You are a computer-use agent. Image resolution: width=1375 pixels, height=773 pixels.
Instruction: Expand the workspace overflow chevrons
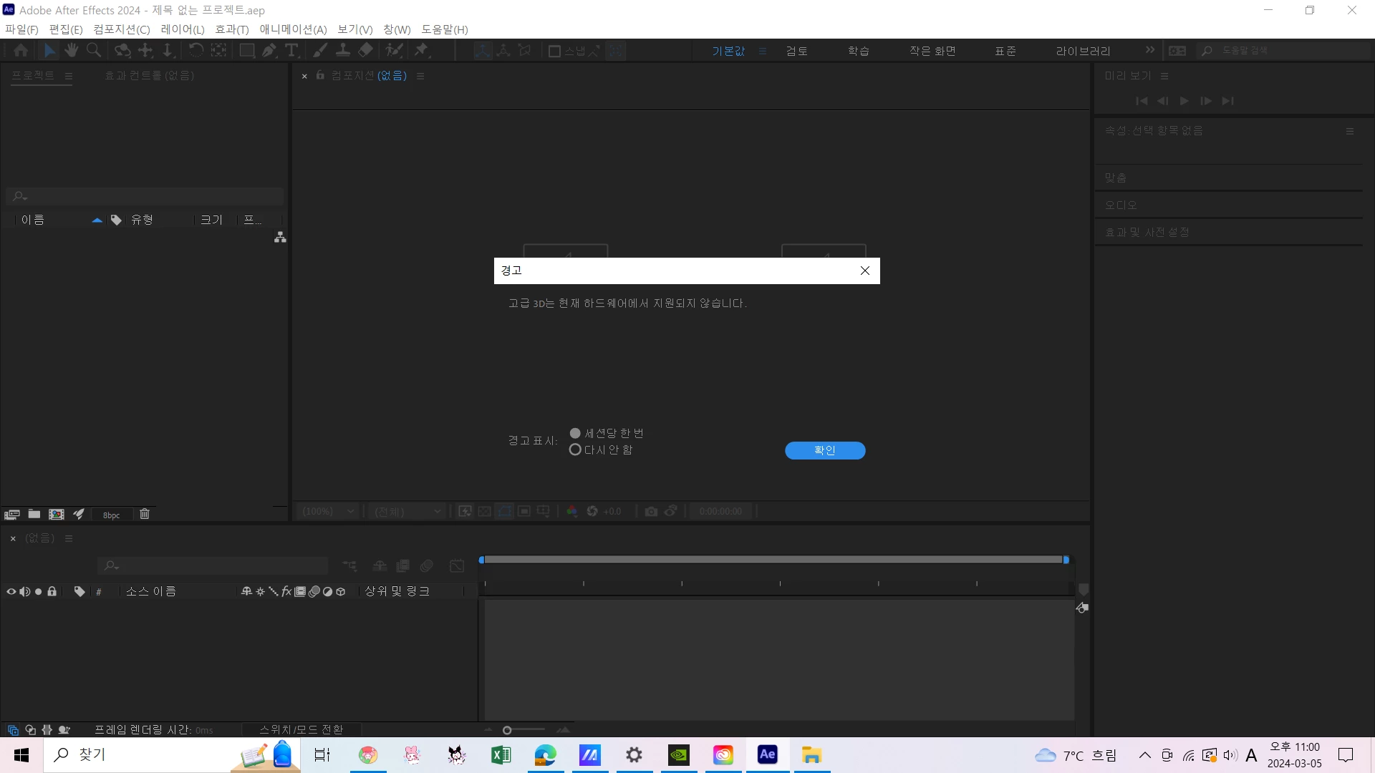point(1149,50)
